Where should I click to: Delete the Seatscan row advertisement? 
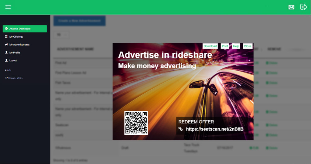tap(272, 125)
